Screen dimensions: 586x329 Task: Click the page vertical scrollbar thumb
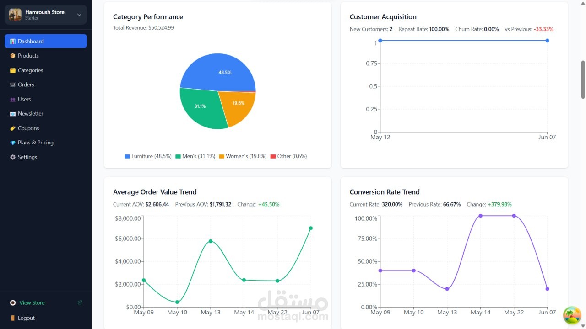(583, 79)
